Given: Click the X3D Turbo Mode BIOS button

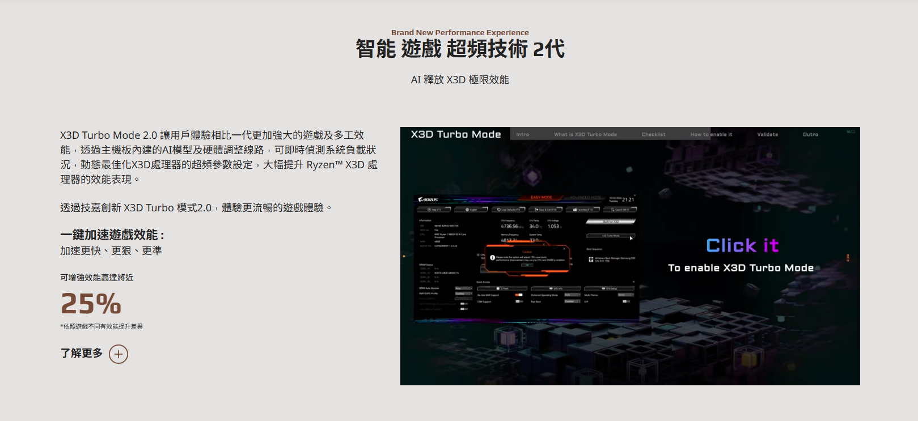Looking at the screenshot, I should (611, 236).
